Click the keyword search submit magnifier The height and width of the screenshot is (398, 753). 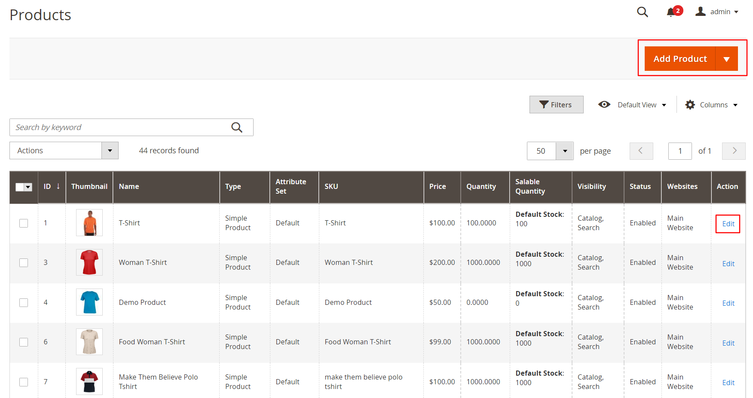[x=237, y=128]
